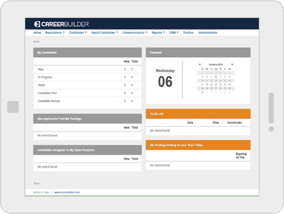
Task: Open the Candidates dropdown menu
Action: (76, 32)
